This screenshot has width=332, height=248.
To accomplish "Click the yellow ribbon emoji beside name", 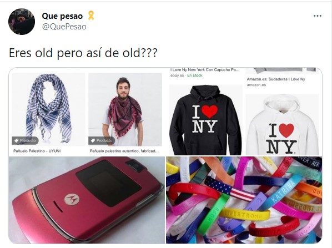I will coord(91,16).
